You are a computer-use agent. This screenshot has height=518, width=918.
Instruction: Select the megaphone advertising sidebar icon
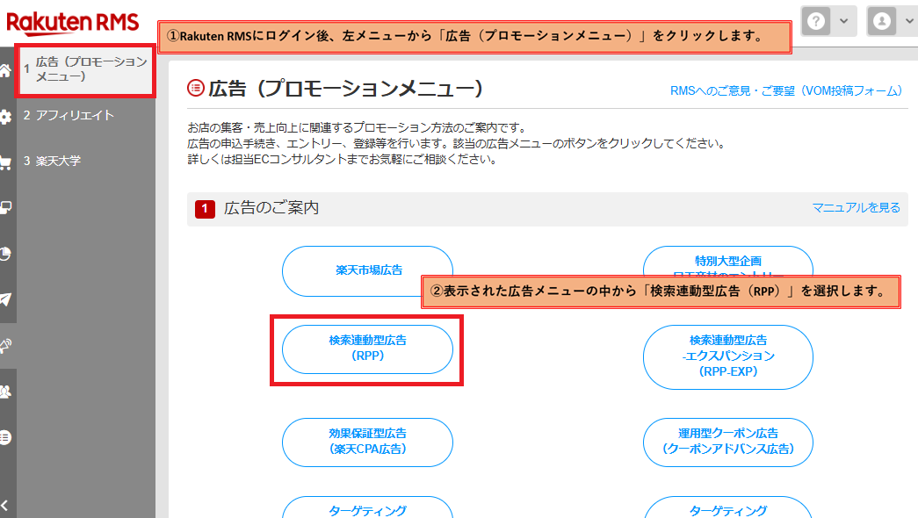tap(5, 345)
